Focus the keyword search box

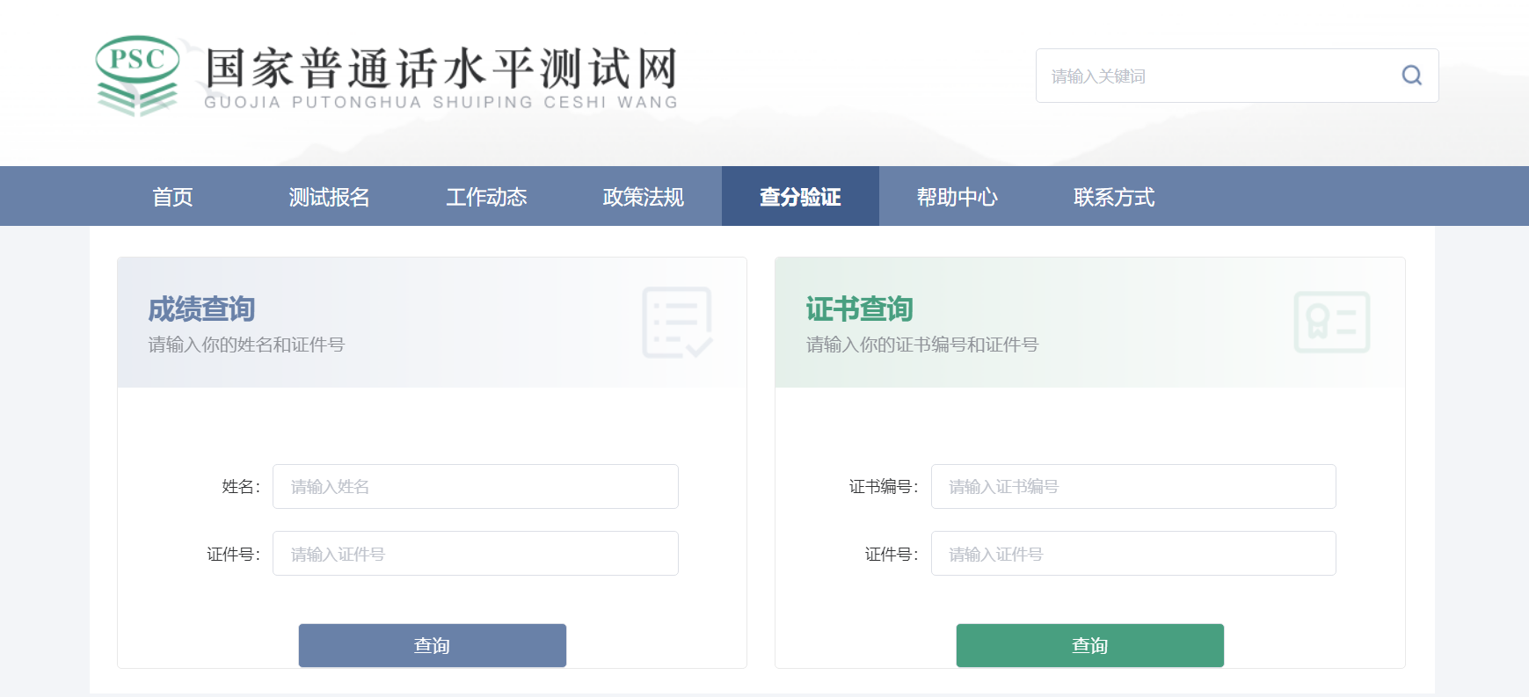coord(1213,76)
